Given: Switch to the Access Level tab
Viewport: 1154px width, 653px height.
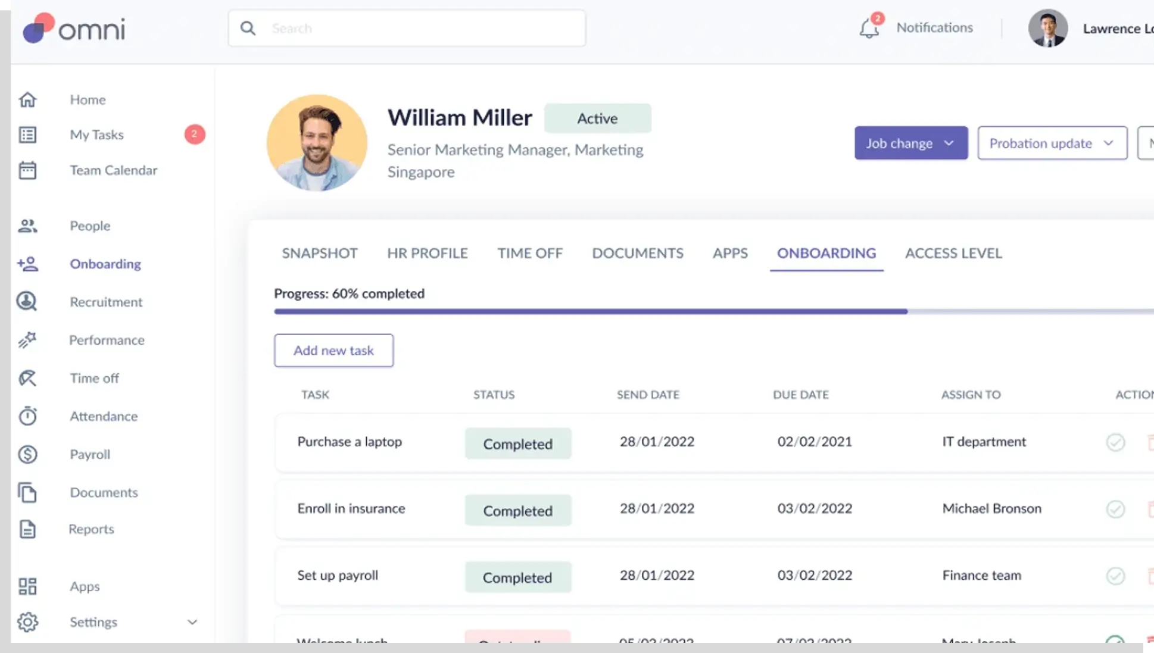Looking at the screenshot, I should tap(953, 253).
